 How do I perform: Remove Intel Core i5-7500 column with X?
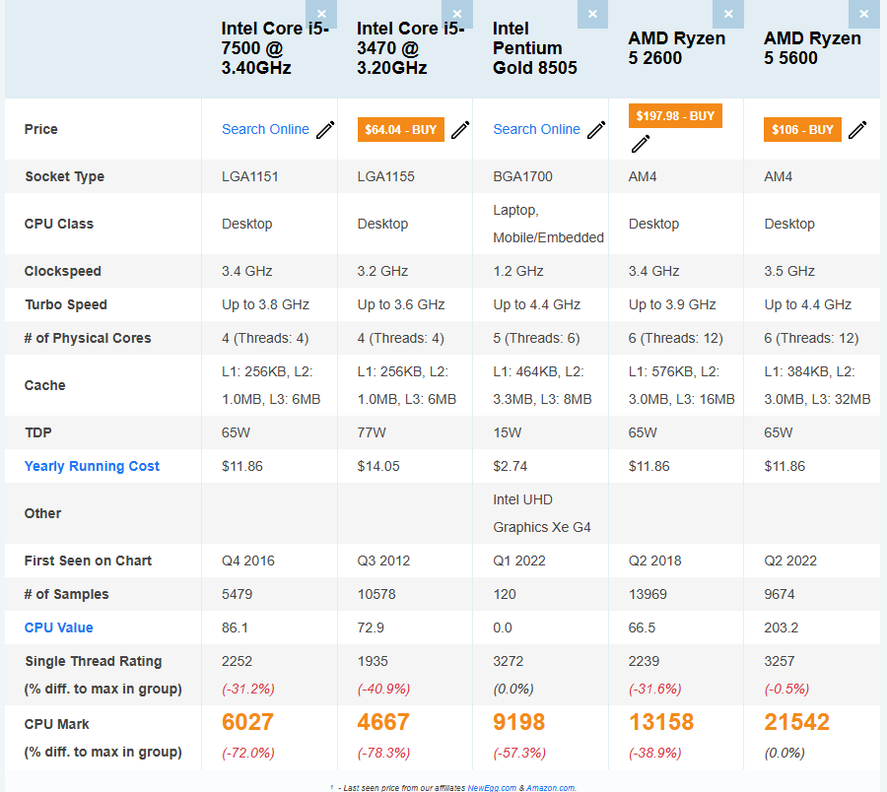click(321, 14)
